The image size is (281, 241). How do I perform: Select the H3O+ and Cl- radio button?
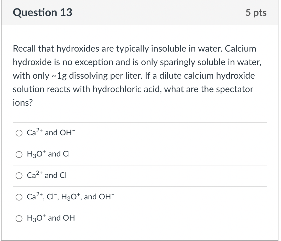[x=19, y=154]
